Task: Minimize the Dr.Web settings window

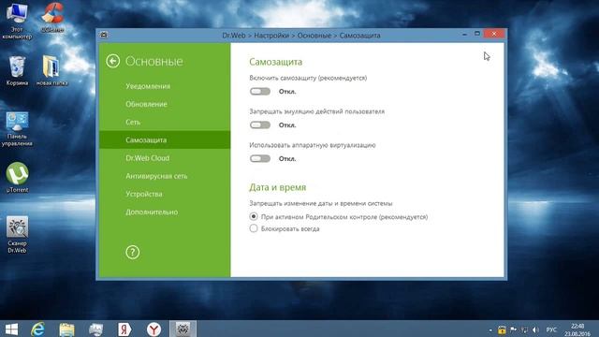Action: [464, 35]
